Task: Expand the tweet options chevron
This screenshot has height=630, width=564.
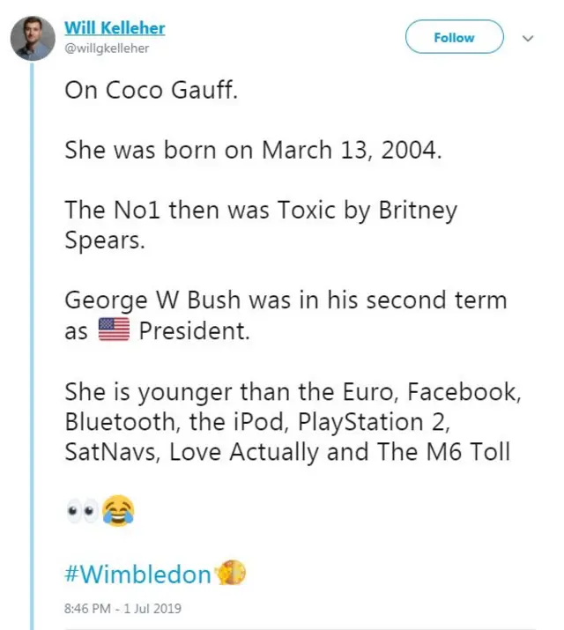Action: click(x=529, y=38)
